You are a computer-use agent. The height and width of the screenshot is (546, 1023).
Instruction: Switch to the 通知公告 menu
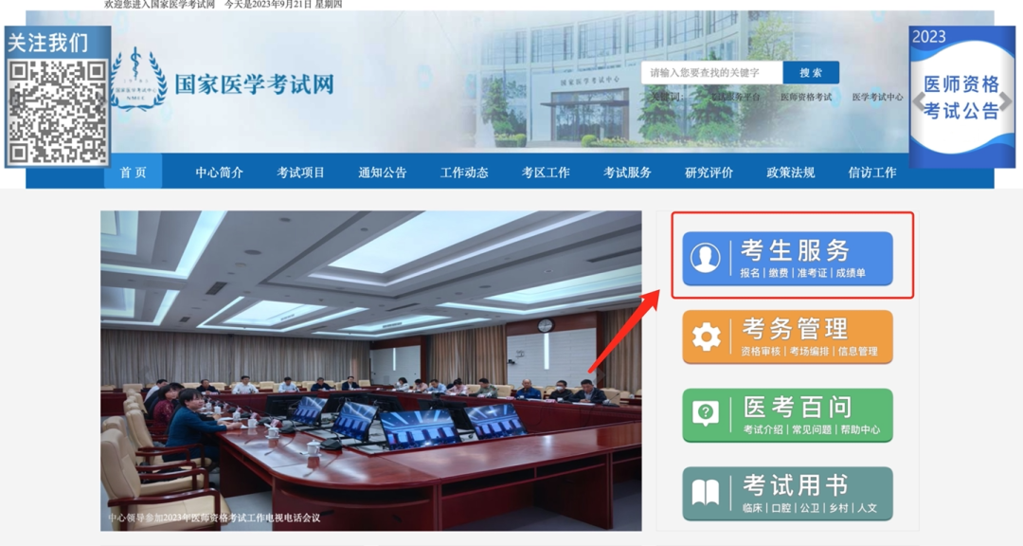[381, 172]
